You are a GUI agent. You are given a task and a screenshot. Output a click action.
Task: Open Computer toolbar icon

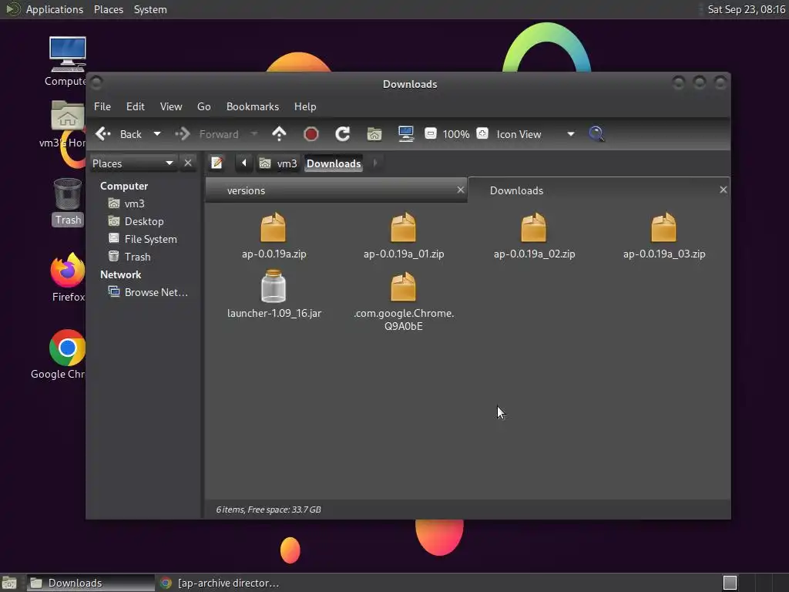[405, 134]
